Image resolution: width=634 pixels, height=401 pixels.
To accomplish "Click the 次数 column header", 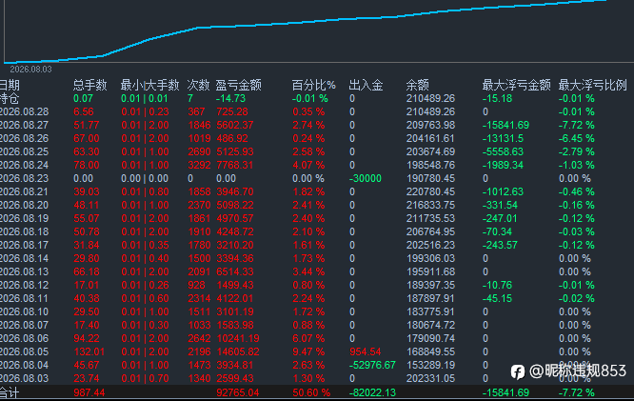I will click(x=198, y=85).
